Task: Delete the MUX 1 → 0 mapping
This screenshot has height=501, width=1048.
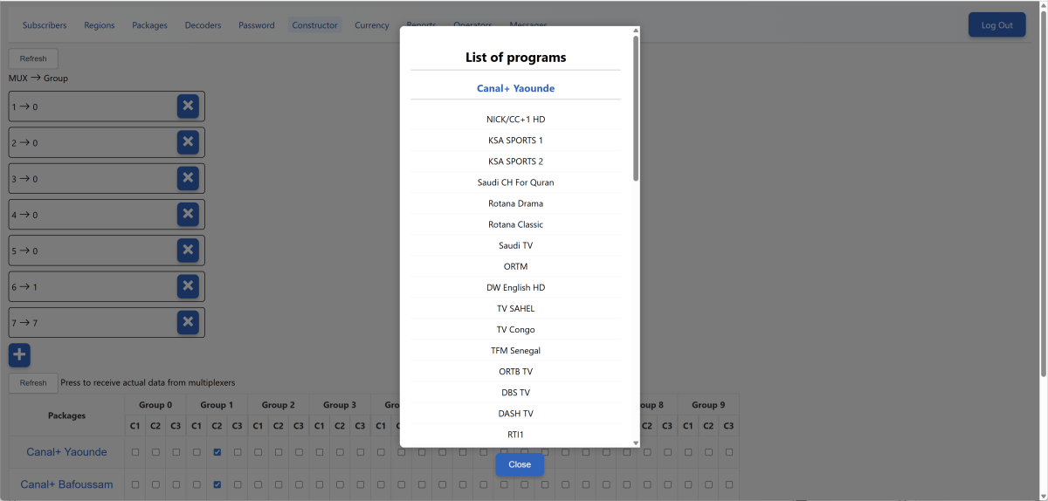Action: click(x=188, y=106)
